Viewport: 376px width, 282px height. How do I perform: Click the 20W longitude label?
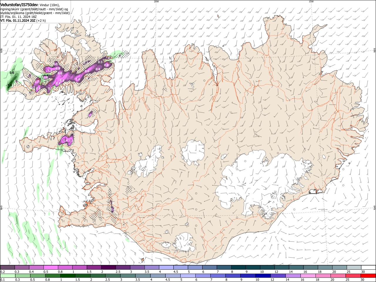pyautogui.click(x=156, y=1)
